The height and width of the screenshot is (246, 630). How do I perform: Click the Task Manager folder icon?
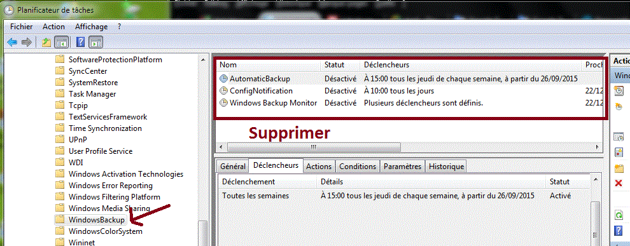(x=60, y=94)
